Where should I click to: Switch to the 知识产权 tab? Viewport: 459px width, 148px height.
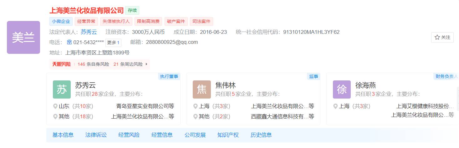tap(228, 135)
